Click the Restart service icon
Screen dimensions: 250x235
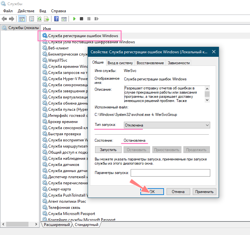pyautogui.click(x=96, y=19)
